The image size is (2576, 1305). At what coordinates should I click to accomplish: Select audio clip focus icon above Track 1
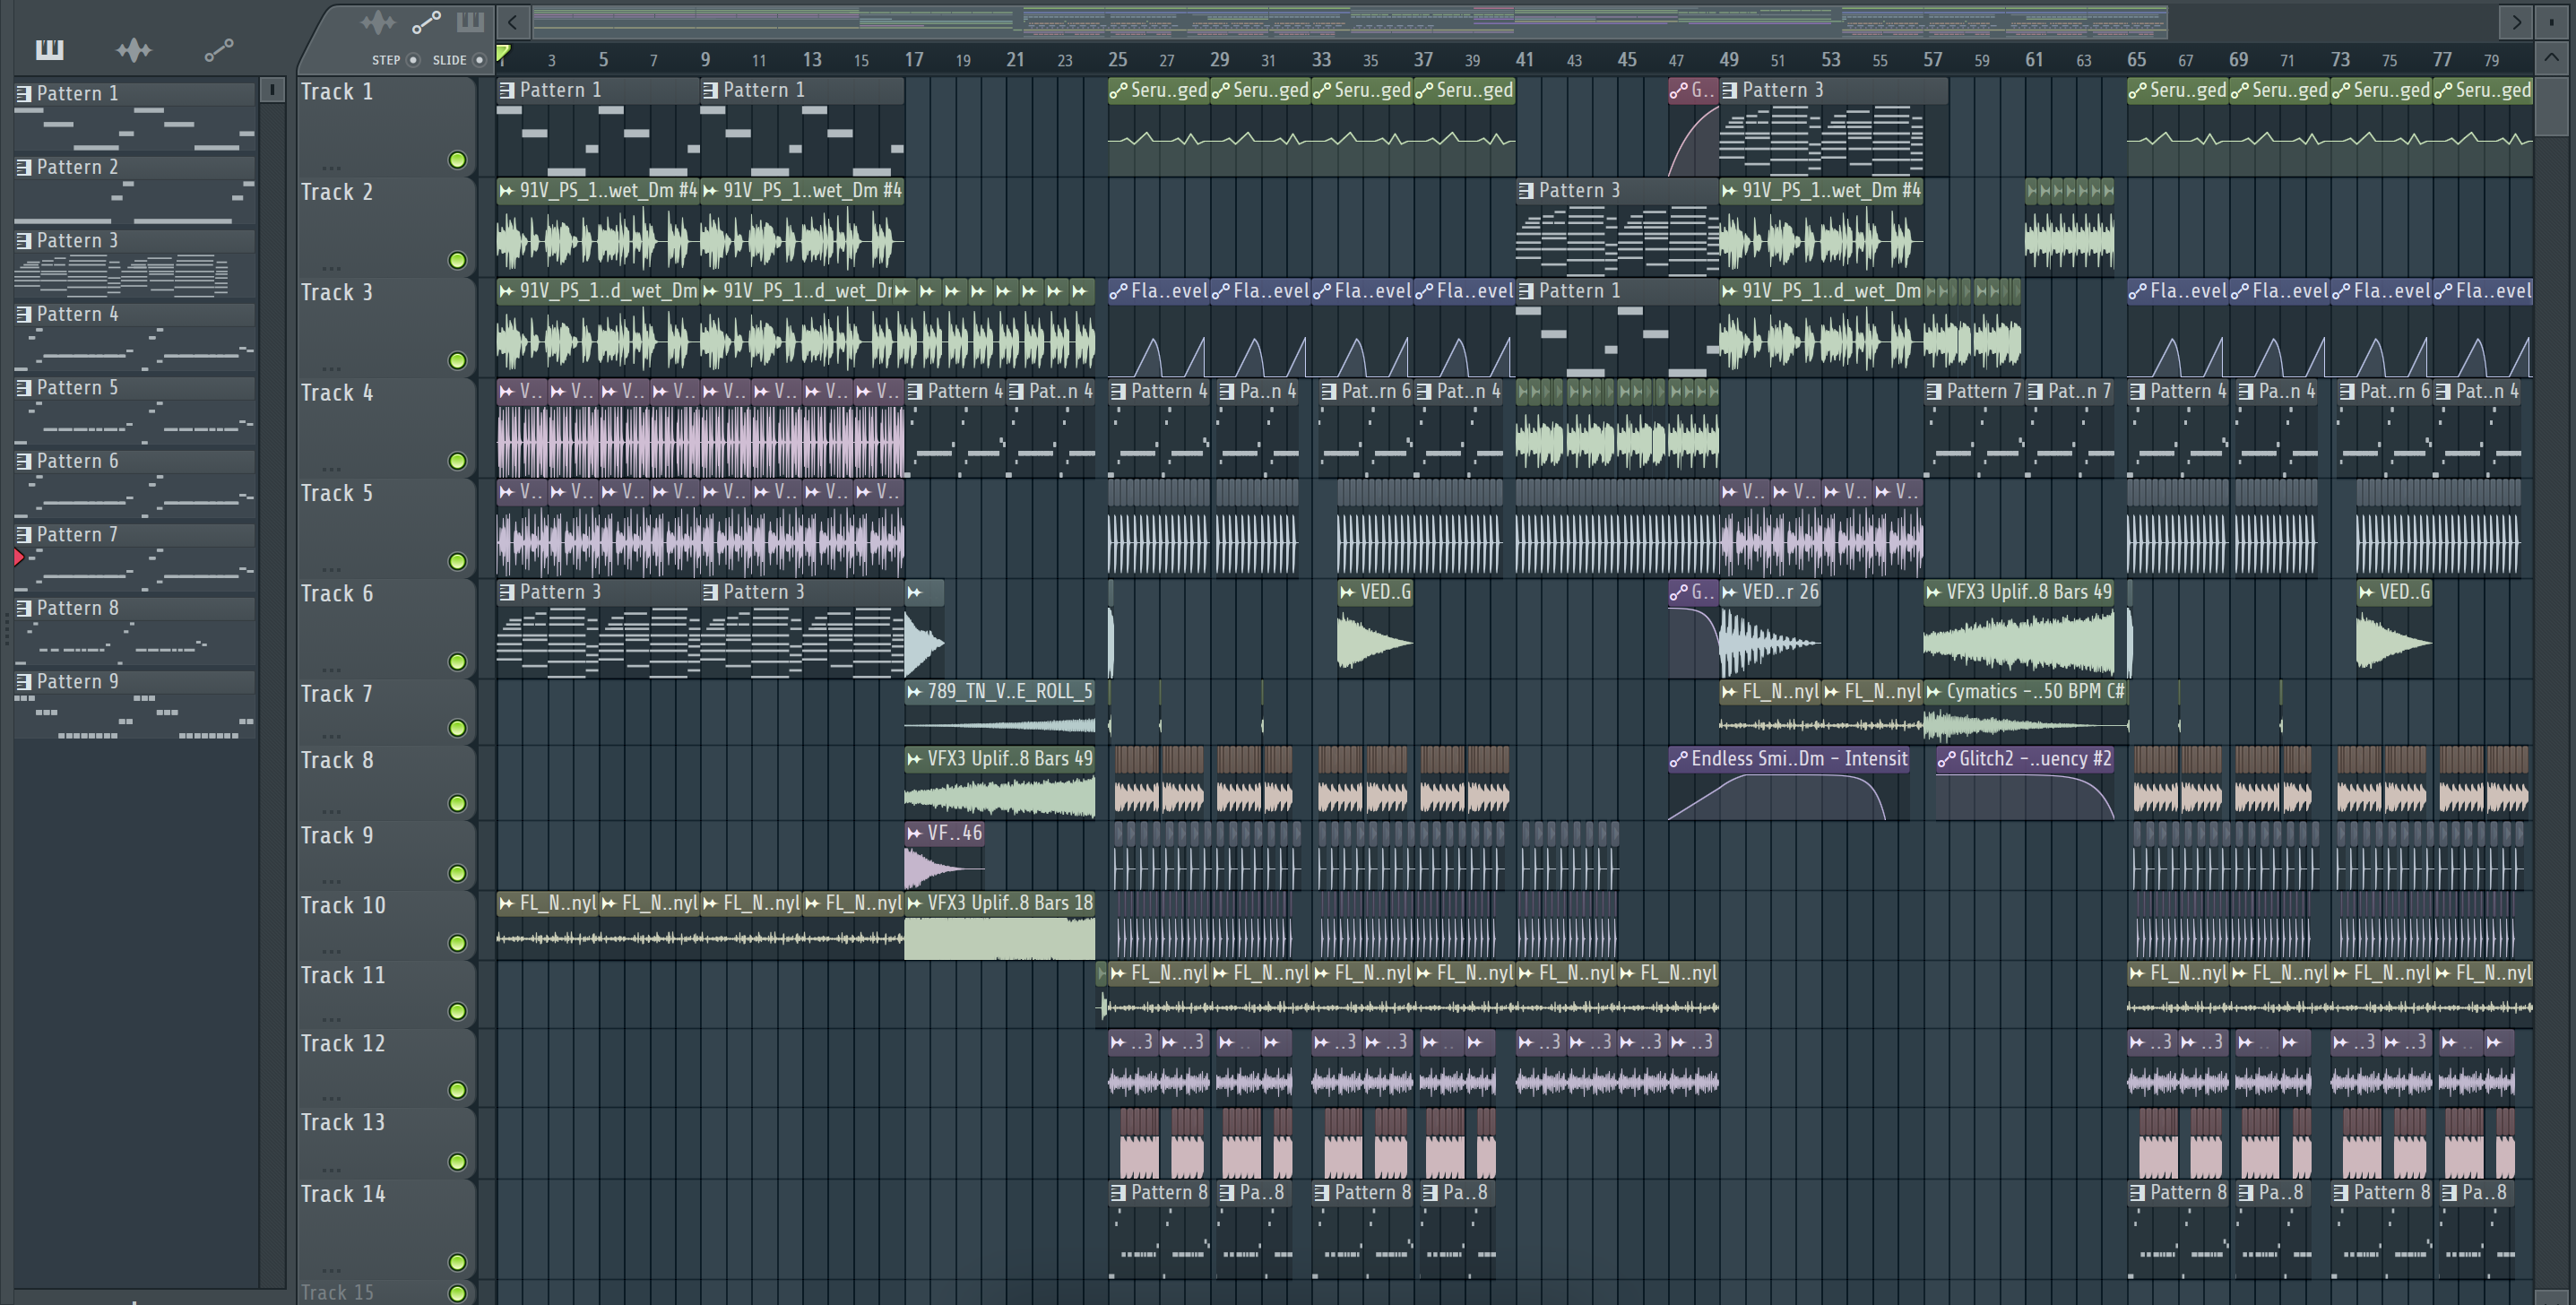click(378, 22)
